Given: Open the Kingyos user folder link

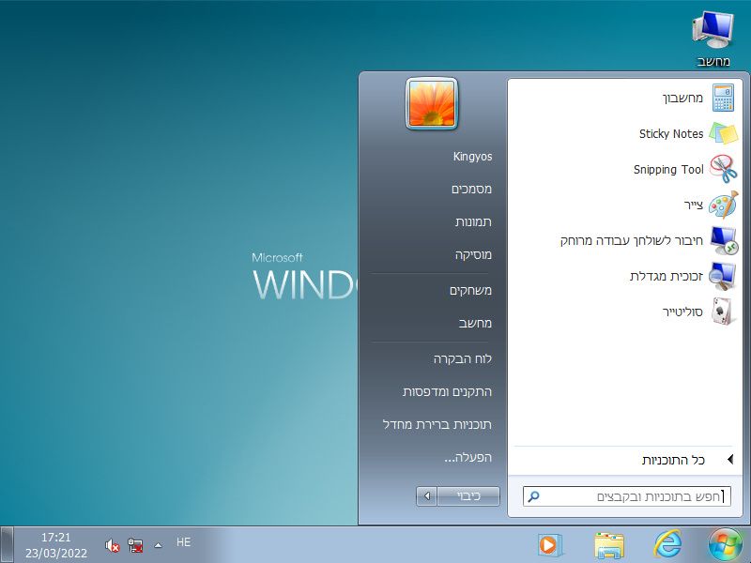Looking at the screenshot, I should click(x=472, y=157).
